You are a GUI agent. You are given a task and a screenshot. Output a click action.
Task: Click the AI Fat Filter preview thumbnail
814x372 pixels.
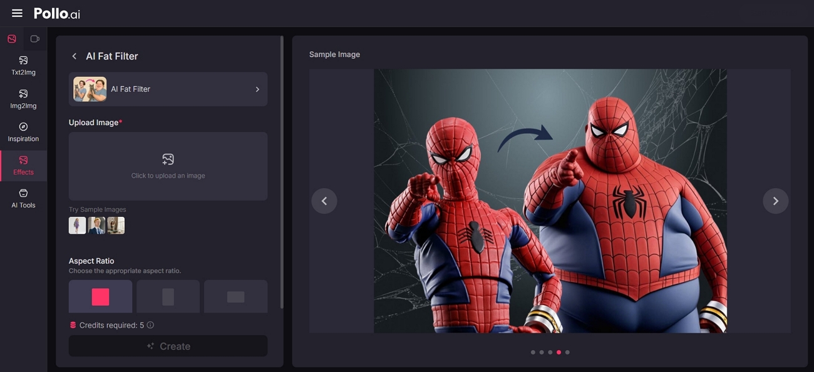(90, 89)
